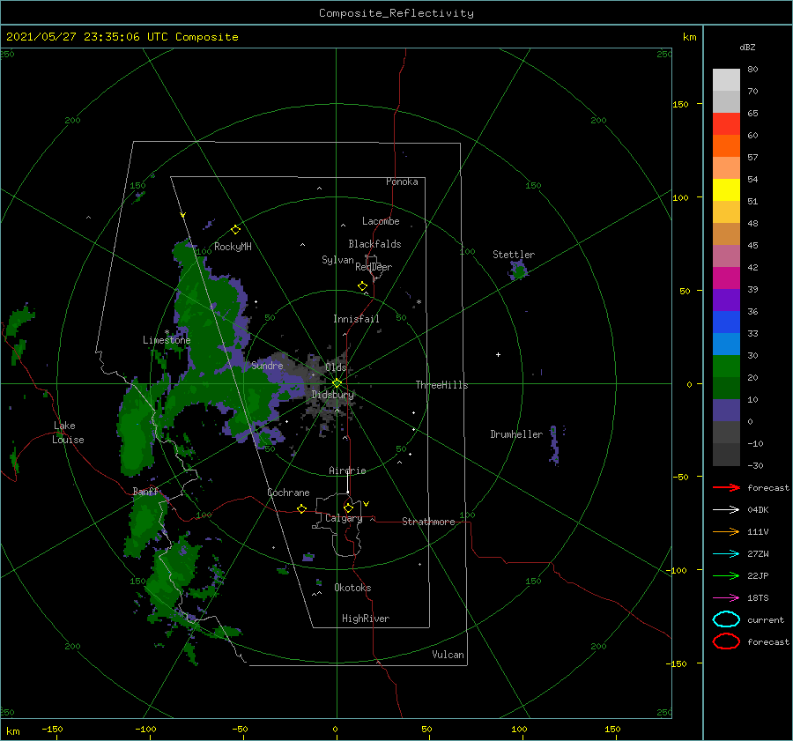Click the Okotoks city label
This screenshot has height=741, width=793.
[x=352, y=588]
